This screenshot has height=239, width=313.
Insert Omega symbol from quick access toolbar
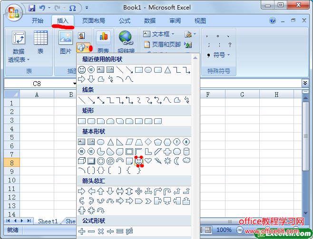[x=72, y=8]
